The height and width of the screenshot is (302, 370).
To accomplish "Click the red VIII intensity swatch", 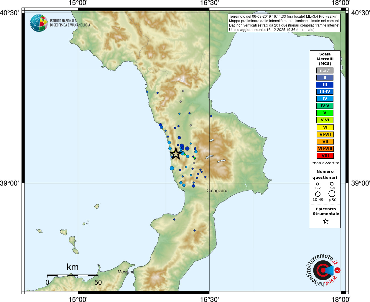I will pos(325,156).
